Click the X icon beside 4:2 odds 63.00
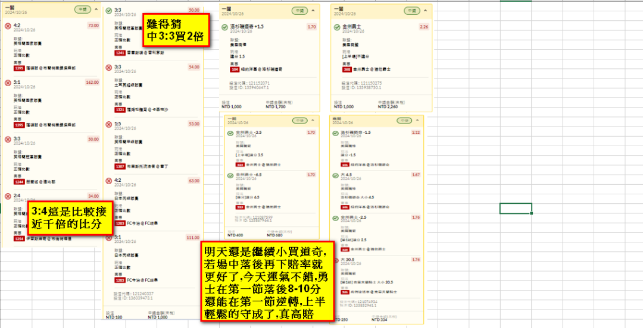643x328 pixels. click(x=109, y=181)
